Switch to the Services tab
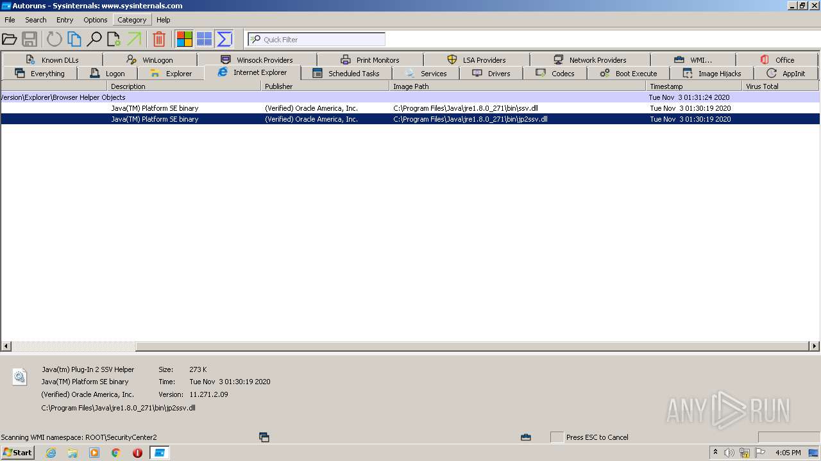The height and width of the screenshot is (461, 821). (426, 73)
